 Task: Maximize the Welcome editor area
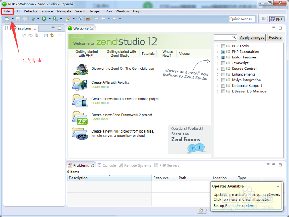[280, 28]
